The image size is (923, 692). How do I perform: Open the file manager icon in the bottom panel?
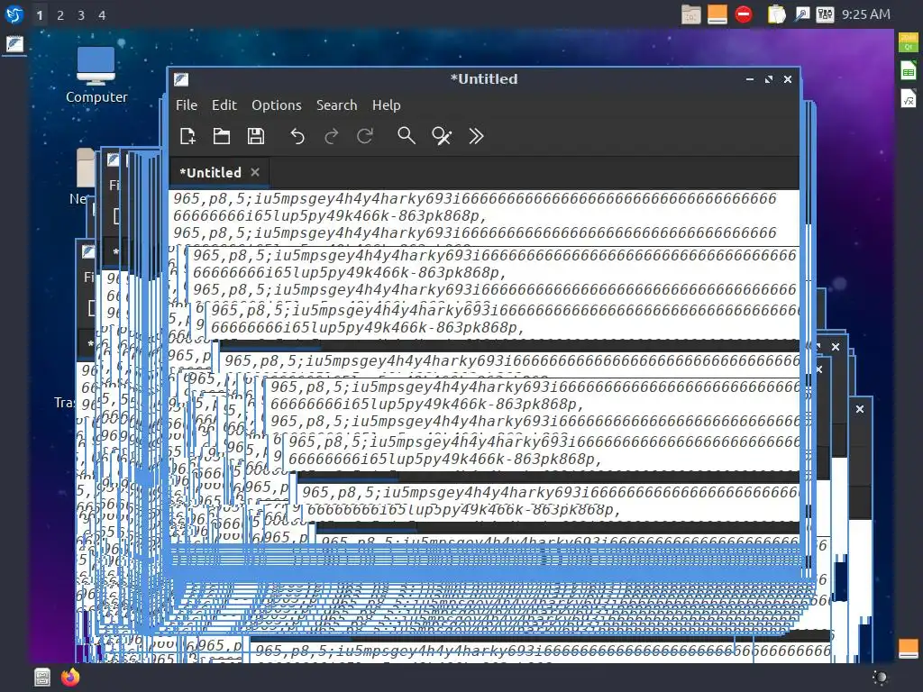coord(42,678)
